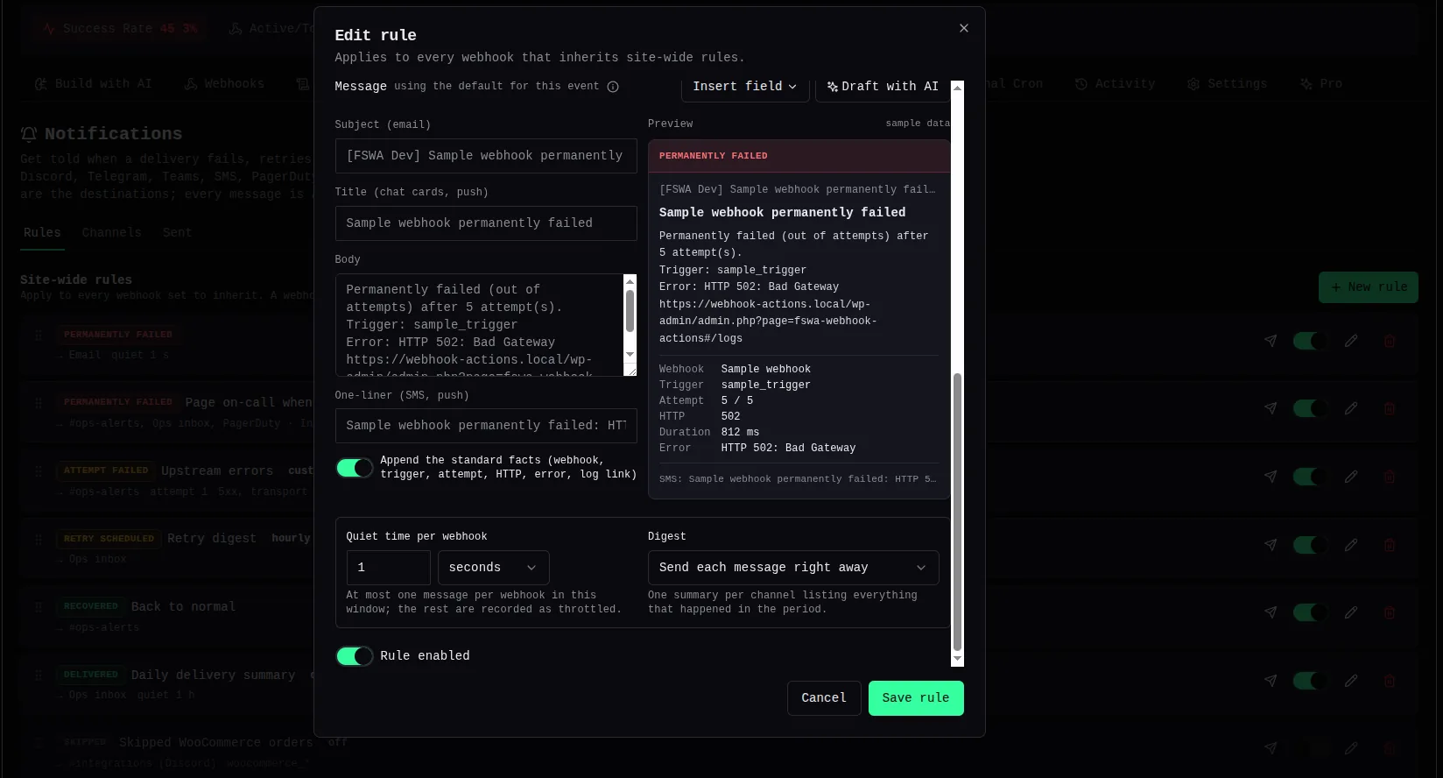Delete the Email quiet 1 s rule

(1390, 341)
